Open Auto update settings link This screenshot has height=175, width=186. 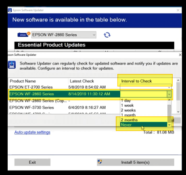(32, 132)
